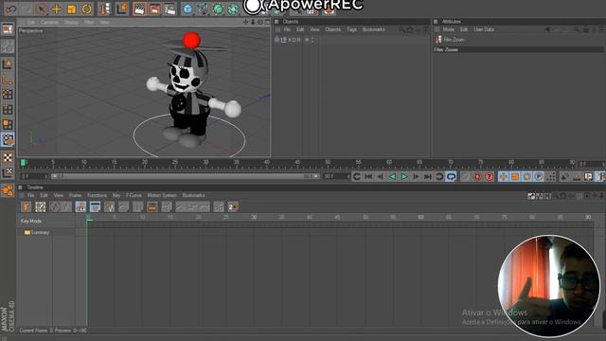The width and height of the screenshot is (606, 341).
Task: Click the end frame 90 F field
Action: pyautogui.click(x=337, y=176)
